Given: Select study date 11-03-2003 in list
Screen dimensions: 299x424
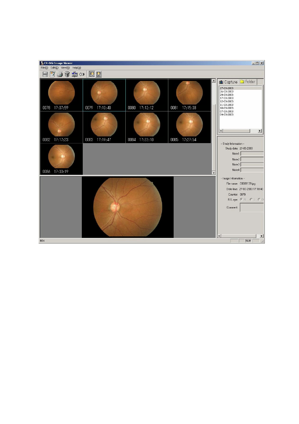Looking at the screenshot, I should coord(227,105).
